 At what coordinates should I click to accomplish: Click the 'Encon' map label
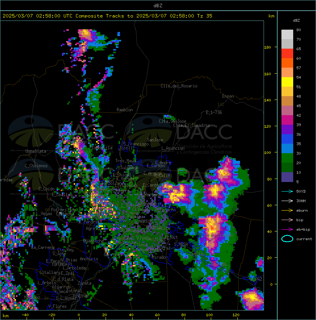(228, 96)
